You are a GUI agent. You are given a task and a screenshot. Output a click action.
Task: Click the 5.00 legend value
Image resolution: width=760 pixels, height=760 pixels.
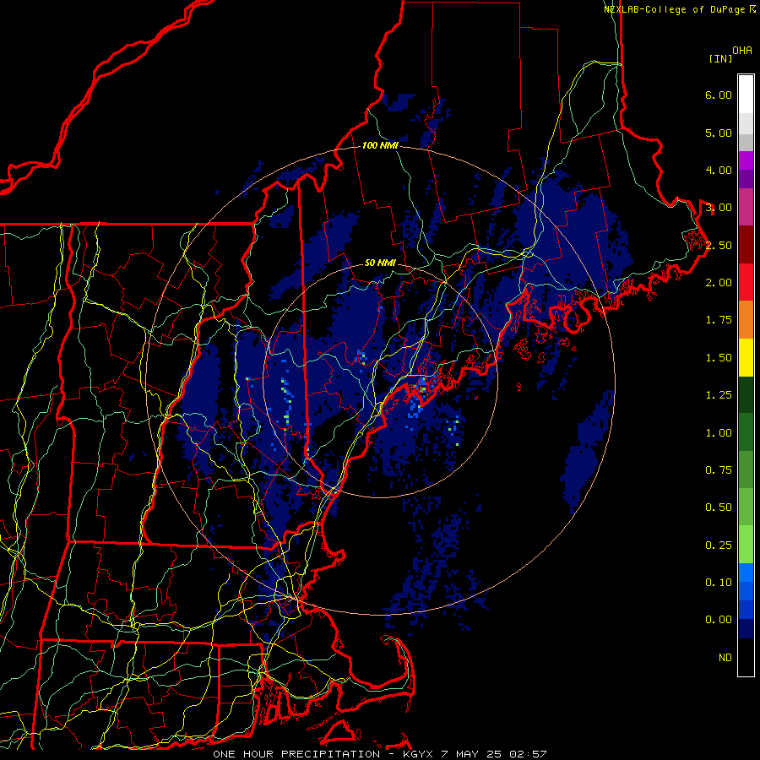[719, 133]
